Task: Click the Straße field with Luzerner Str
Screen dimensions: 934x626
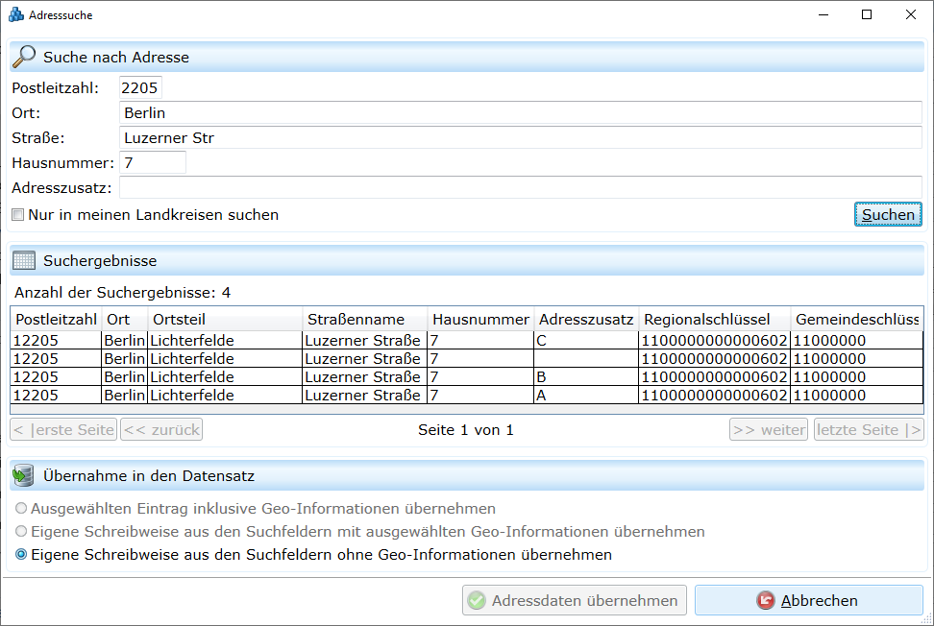Action: click(519, 138)
